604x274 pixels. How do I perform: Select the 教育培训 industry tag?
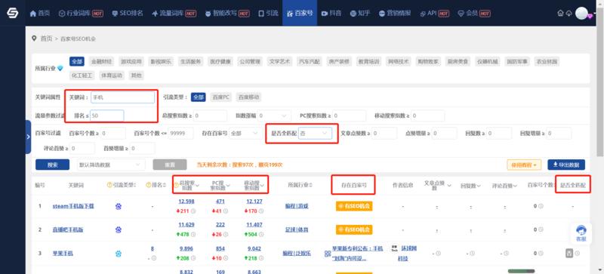point(368,61)
